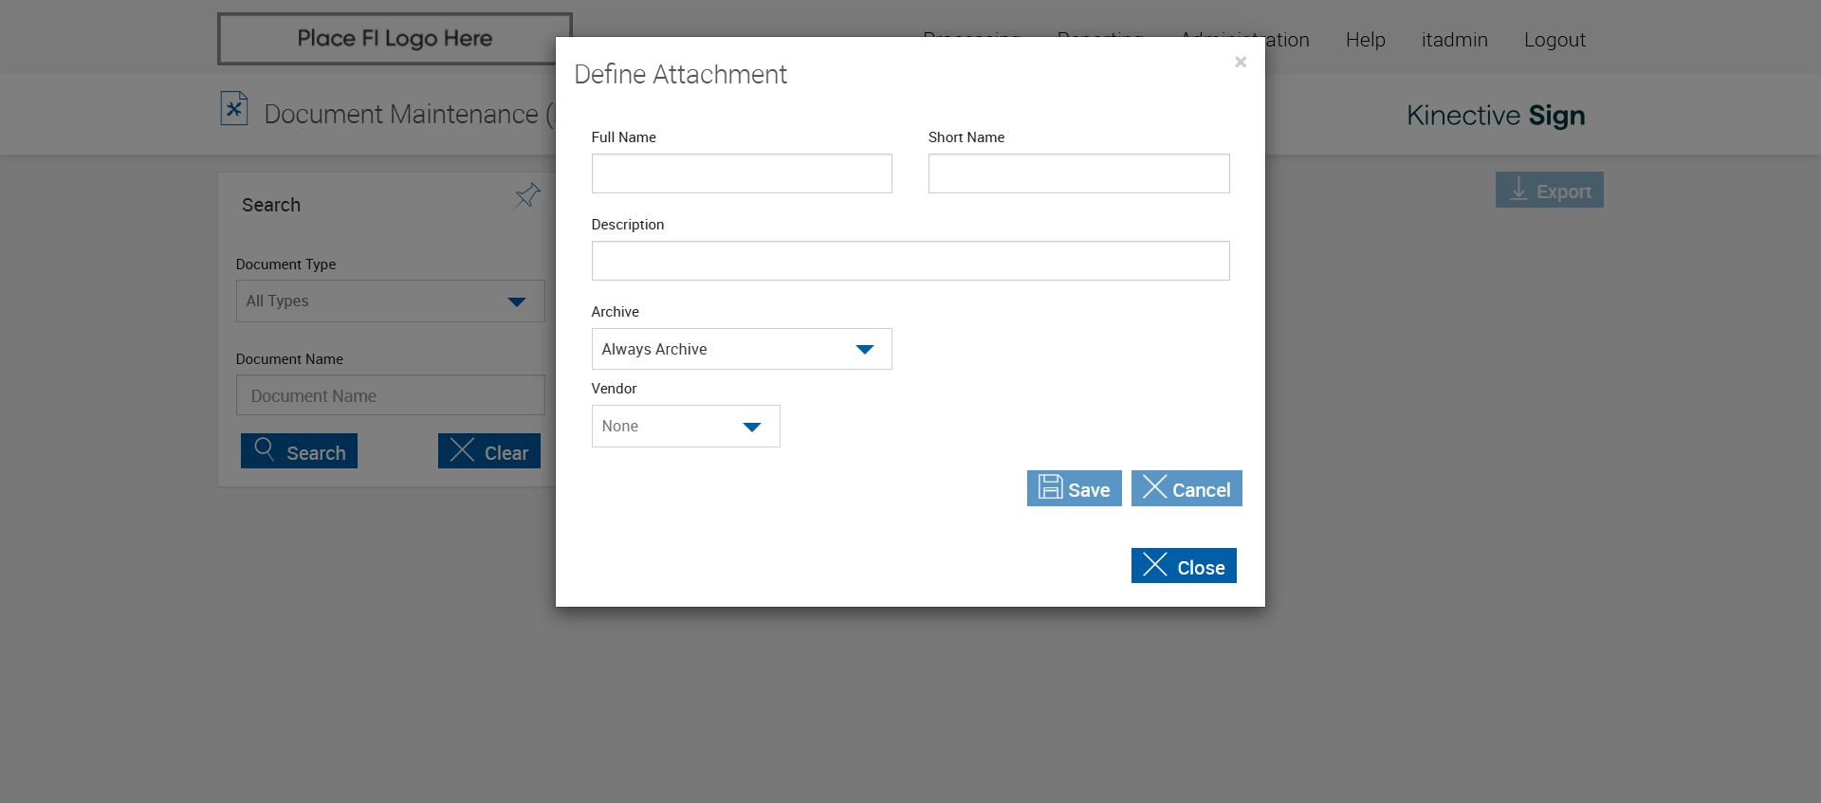1821x803 pixels.
Task: Cancel the attachment definition
Action: (1186, 488)
